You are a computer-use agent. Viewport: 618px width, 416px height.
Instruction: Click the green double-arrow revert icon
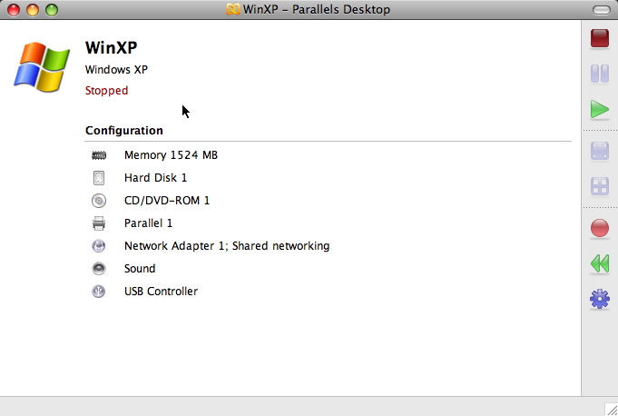[x=600, y=263]
